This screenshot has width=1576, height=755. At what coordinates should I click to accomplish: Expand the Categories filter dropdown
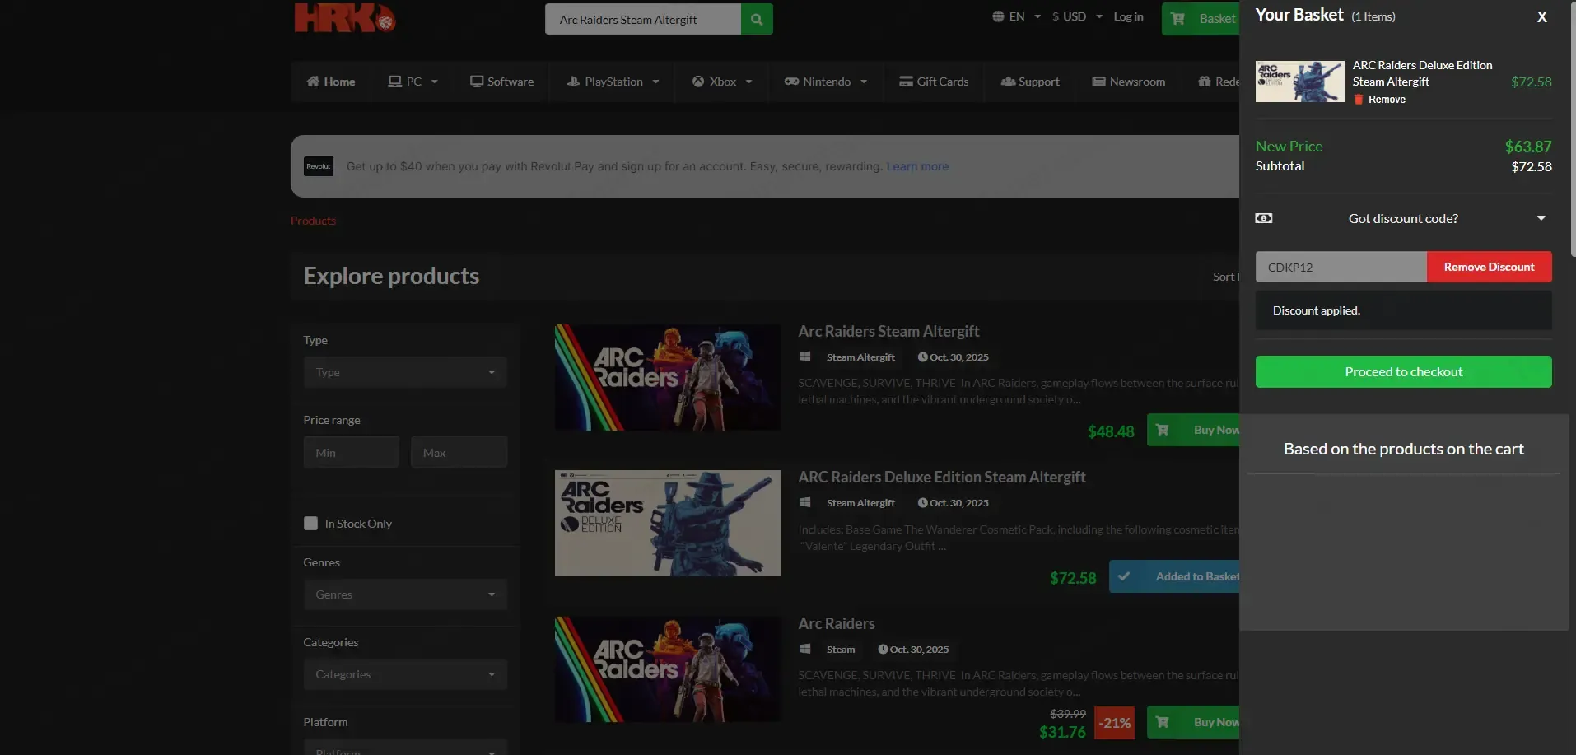point(405,674)
